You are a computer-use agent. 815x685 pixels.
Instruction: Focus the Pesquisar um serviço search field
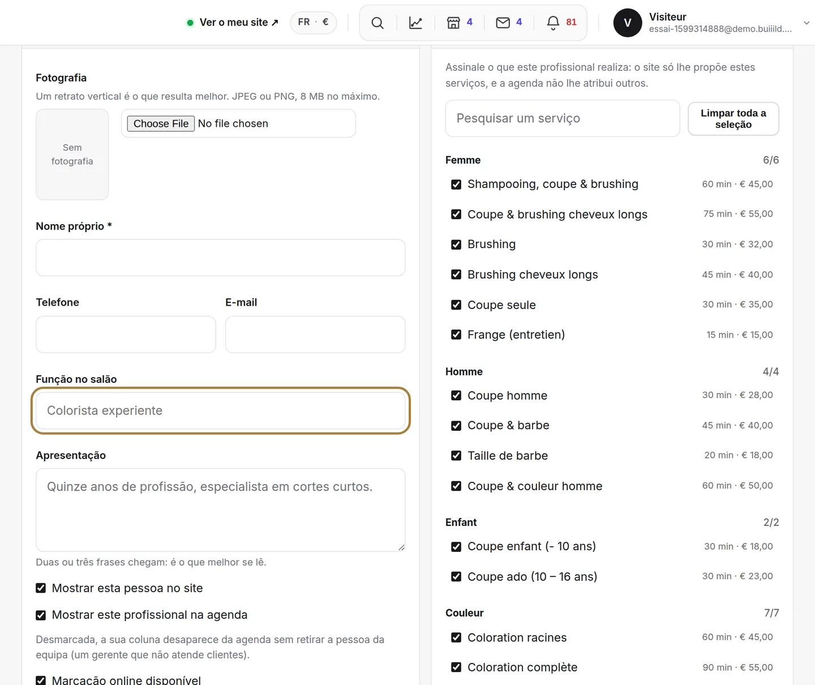[x=563, y=118]
